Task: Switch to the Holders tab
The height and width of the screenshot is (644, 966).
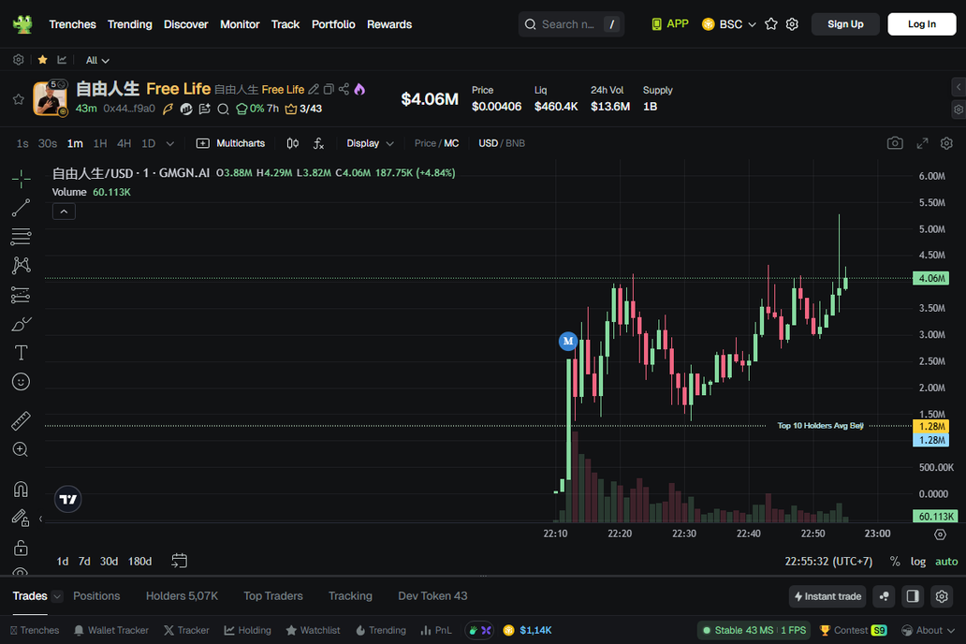Action: click(x=182, y=596)
